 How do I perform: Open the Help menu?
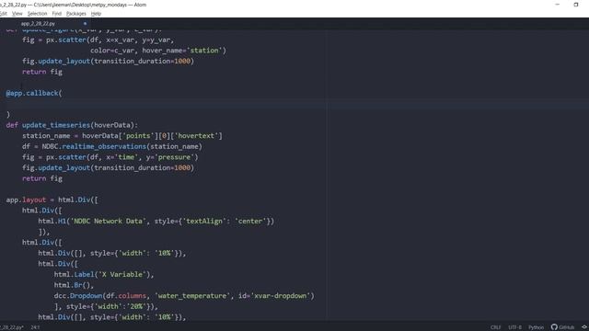(96, 14)
